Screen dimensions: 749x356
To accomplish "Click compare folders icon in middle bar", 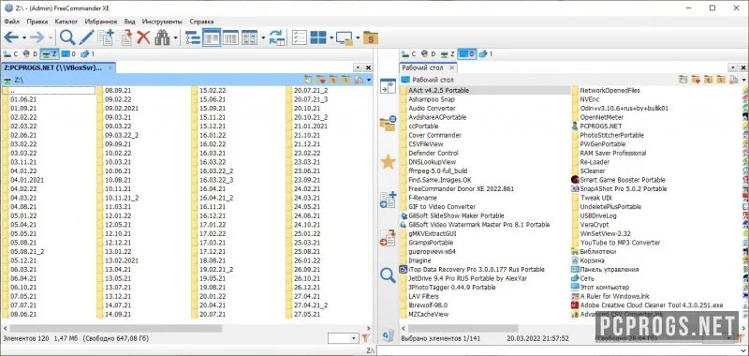I will [x=388, y=124].
